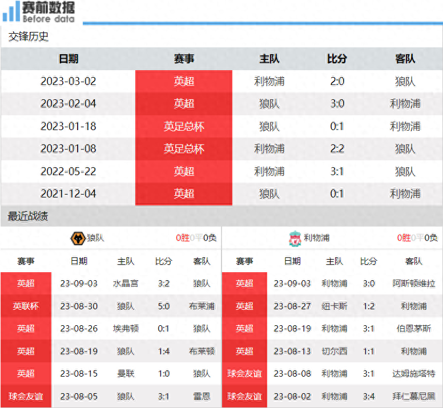Click the 0胜0平0负 record beside 狼队
The height and width of the screenshot is (408, 443).
click(x=196, y=238)
